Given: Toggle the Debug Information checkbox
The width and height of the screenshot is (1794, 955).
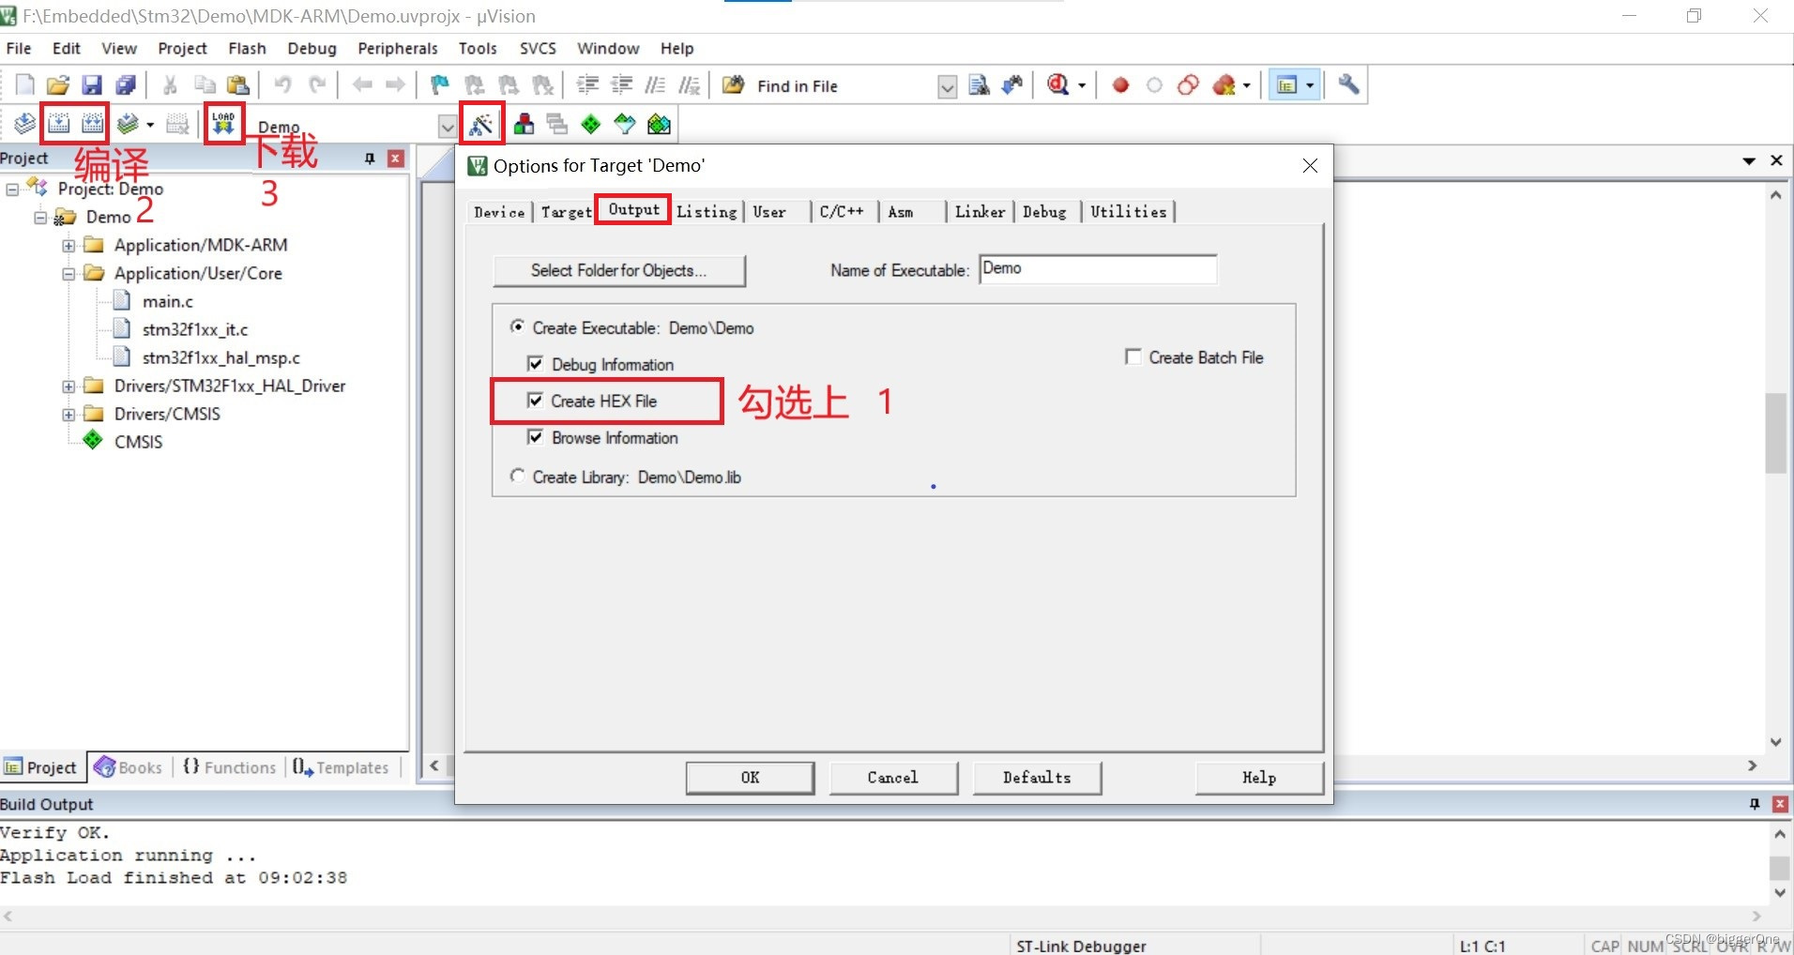Looking at the screenshot, I should [x=535, y=364].
